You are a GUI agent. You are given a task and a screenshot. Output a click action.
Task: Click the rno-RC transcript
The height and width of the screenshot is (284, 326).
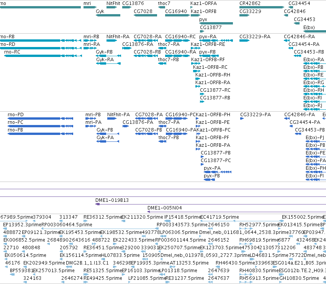pos(43,56)
